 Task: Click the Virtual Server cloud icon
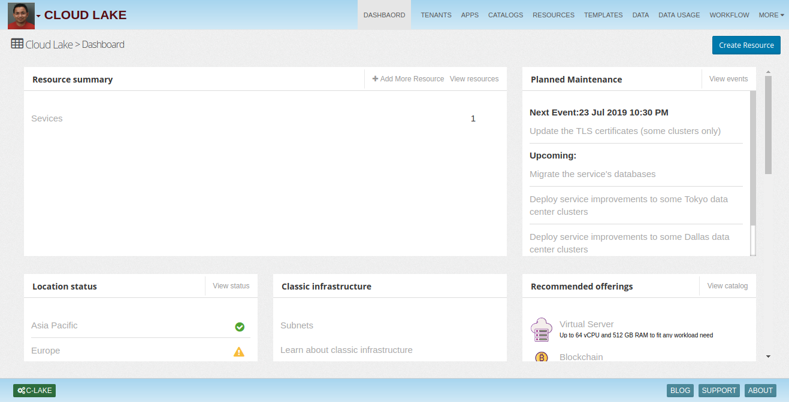click(x=541, y=330)
